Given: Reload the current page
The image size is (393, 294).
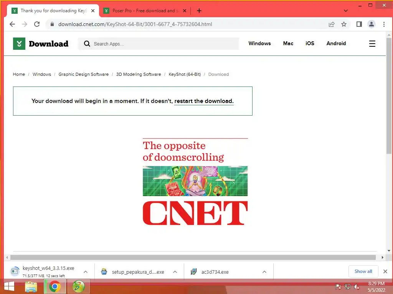Looking at the screenshot, I should (x=37, y=24).
